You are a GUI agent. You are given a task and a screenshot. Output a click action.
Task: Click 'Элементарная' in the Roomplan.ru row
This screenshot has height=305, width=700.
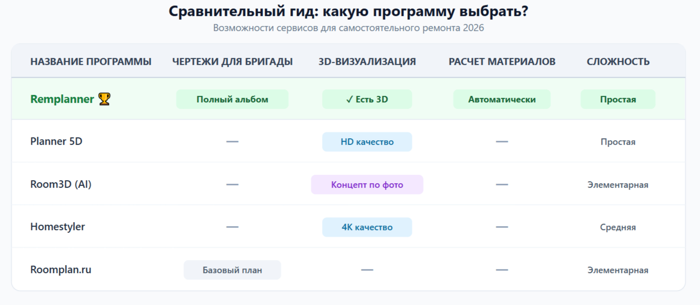tap(618, 270)
